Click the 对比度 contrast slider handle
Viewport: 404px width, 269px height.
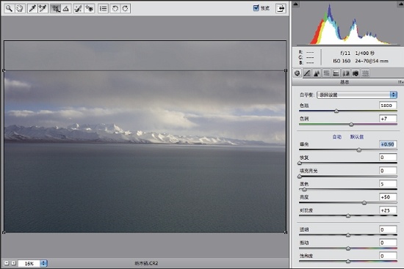click(x=348, y=215)
